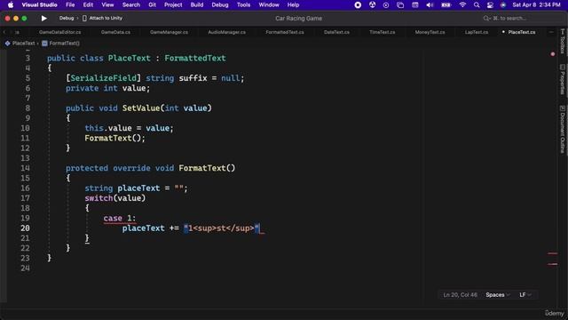568x320 pixels.
Task: Open the Help menu
Action: [293, 5]
